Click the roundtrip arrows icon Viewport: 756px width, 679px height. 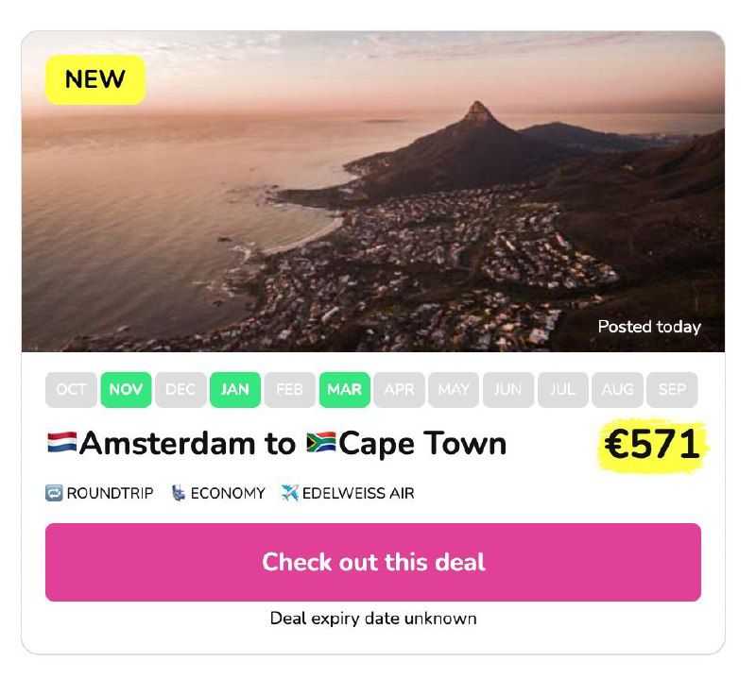tap(54, 494)
